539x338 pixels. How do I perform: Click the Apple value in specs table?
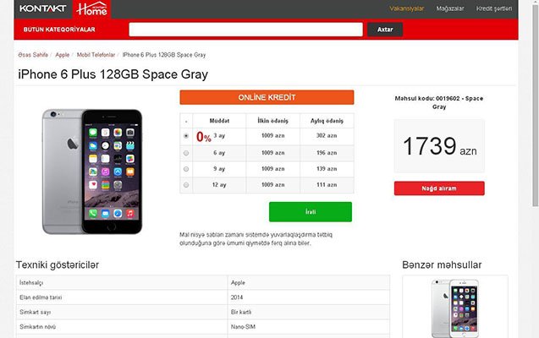coord(238,283)
